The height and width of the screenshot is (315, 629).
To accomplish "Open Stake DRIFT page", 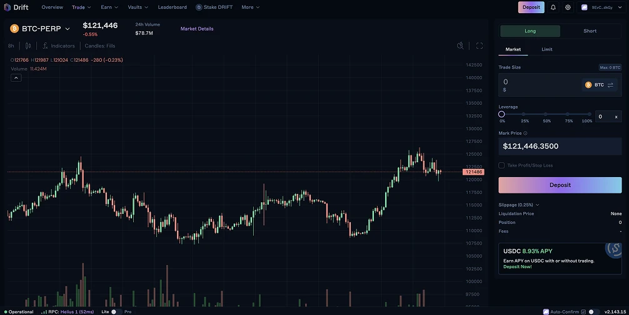I will 214,7.
